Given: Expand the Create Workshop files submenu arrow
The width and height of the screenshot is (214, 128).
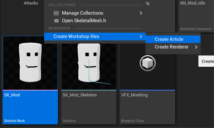Looking at the screenshot, I should 141,37.
